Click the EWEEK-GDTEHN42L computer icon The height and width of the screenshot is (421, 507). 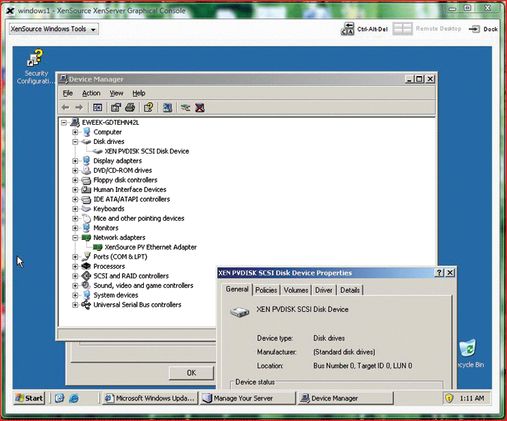coord(75,122)
